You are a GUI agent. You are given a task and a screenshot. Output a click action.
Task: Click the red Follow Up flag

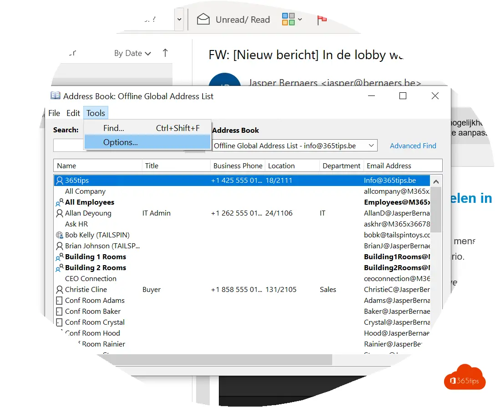(x=322, y=20)
